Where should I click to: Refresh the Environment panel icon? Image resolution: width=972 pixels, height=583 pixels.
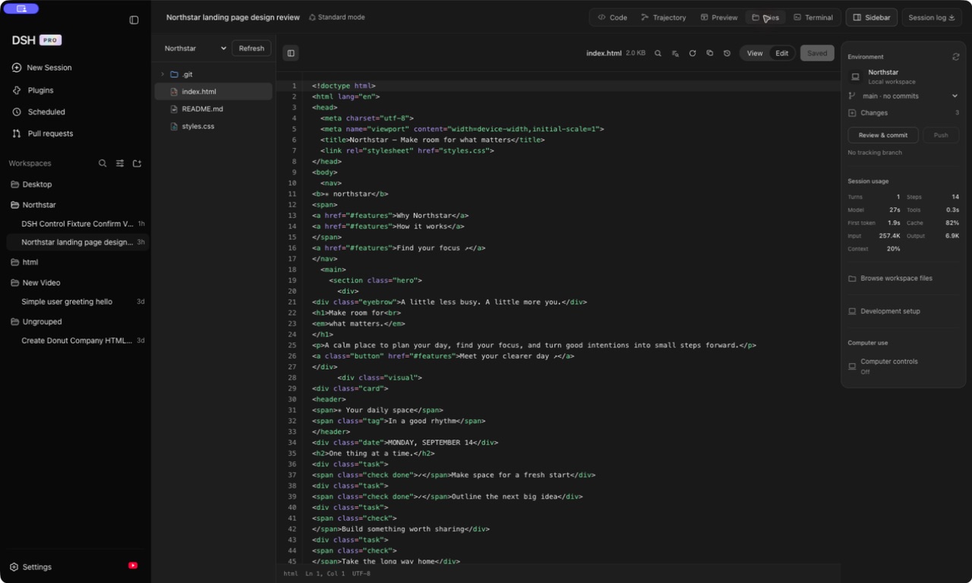(x=956, y=57)
